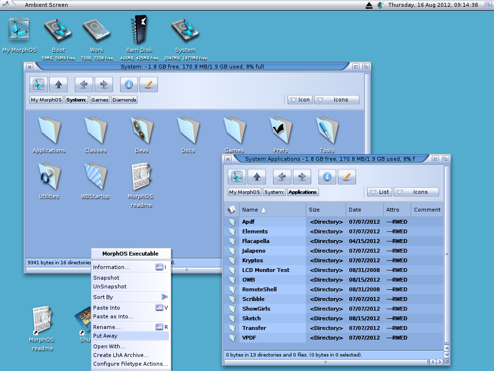Click Applications breadcrumb in Applications window
This screenshot has width=494, height=371.
point(302,192)
